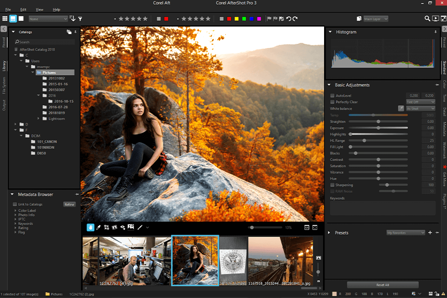Click the Catalogs import icon
The image size is (447, 298).
(x=69, y=32)
